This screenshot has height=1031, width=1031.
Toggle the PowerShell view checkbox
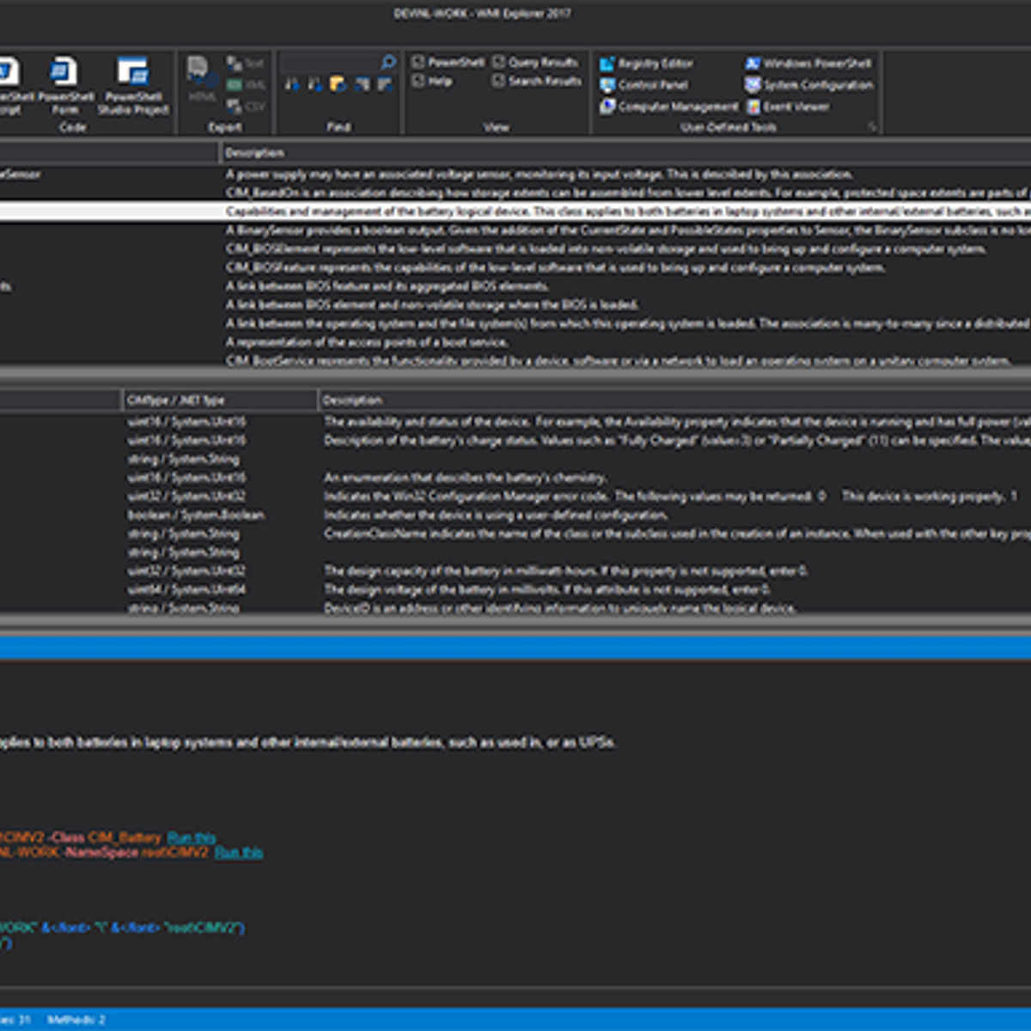coord(418,62)
